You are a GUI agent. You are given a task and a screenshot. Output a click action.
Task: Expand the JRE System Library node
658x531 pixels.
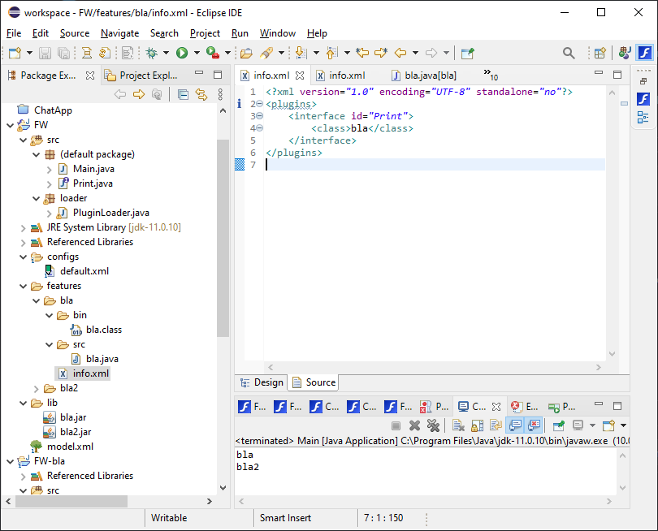tap(23, 227)
